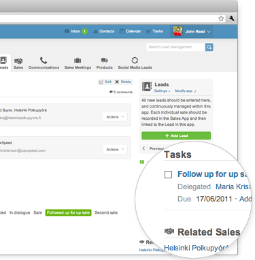The width and height of the screenshot is (255, 260).
Task: Open Calendar in the top navigation
Action: (130, 31)
